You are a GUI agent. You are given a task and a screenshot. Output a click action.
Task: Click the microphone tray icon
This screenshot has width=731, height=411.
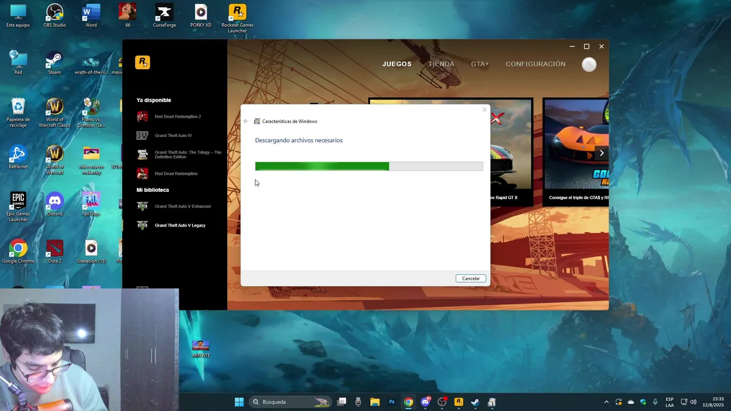point(655,402)
